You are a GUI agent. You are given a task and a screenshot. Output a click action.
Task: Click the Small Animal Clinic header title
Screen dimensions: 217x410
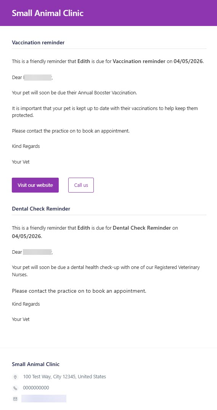tap(48, 13)
